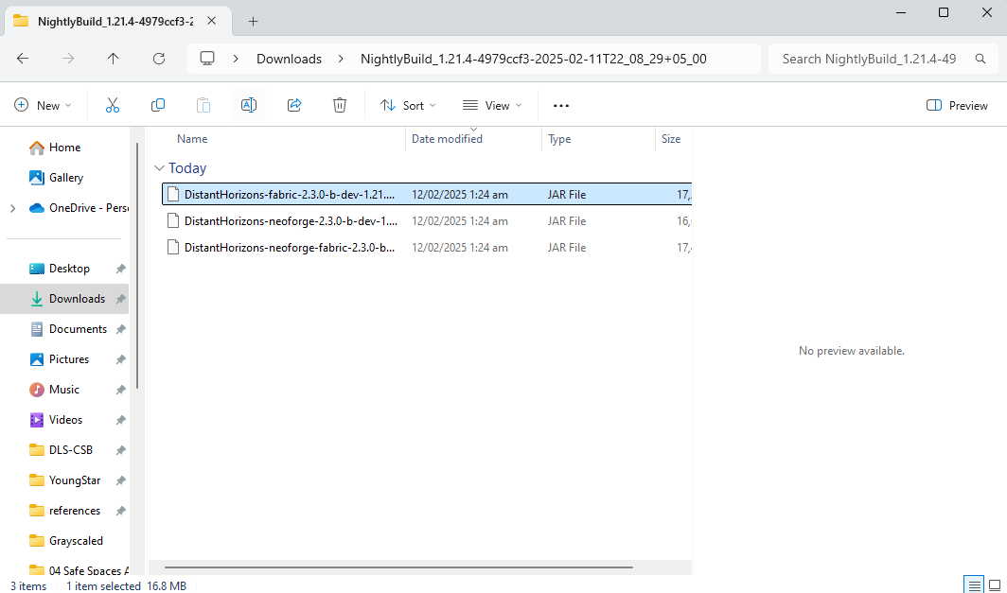Open DLS-CSB pinned folder
Viewport: 1007px width, 593px height.
(71, 449)
